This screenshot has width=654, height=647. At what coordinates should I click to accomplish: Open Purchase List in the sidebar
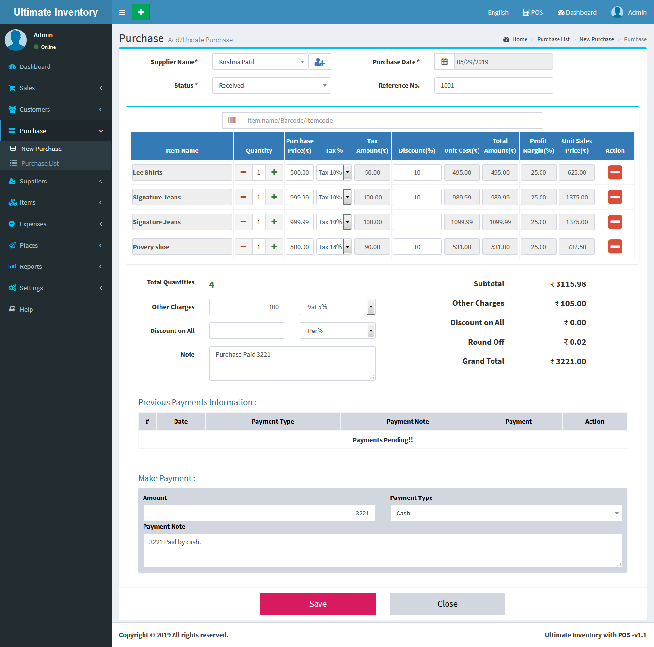[x=40, y=163]
